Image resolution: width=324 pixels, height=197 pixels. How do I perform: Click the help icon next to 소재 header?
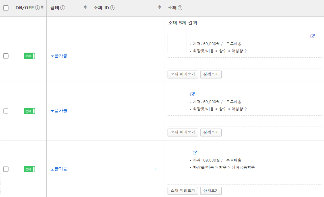(x=180, y=8)
